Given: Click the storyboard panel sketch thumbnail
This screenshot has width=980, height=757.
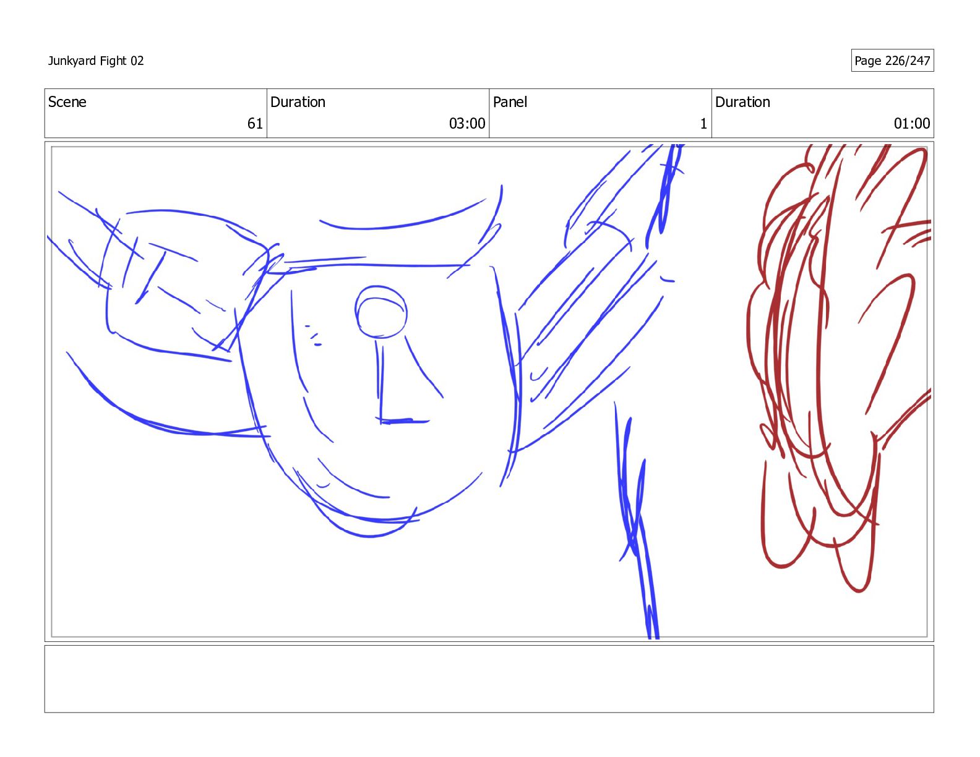Looking at the screenshot, I should 489,391.
